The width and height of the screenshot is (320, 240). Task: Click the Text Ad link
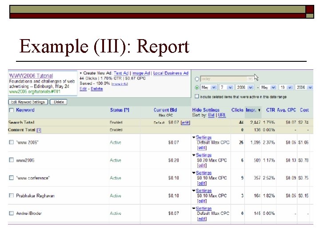121,73
